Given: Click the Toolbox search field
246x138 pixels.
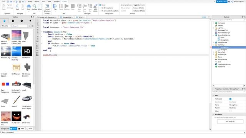Looking at the screenshot, I should point(20,26).
